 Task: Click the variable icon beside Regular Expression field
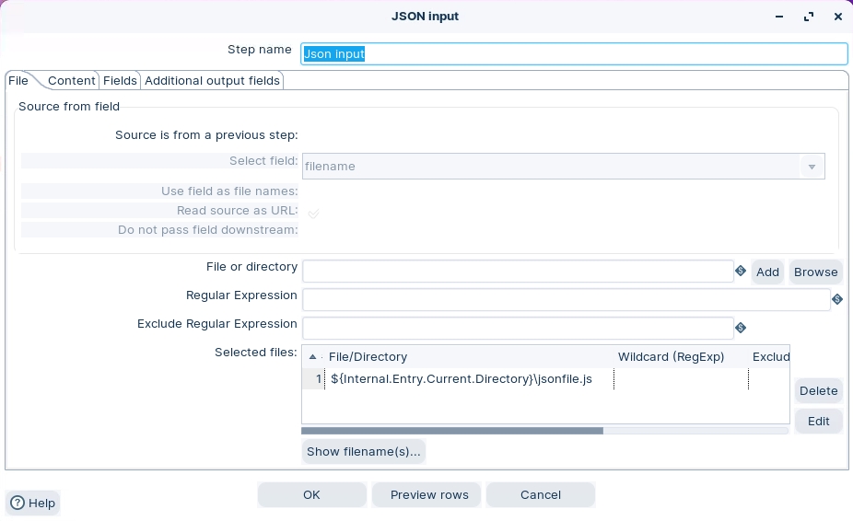pos(837,300)
